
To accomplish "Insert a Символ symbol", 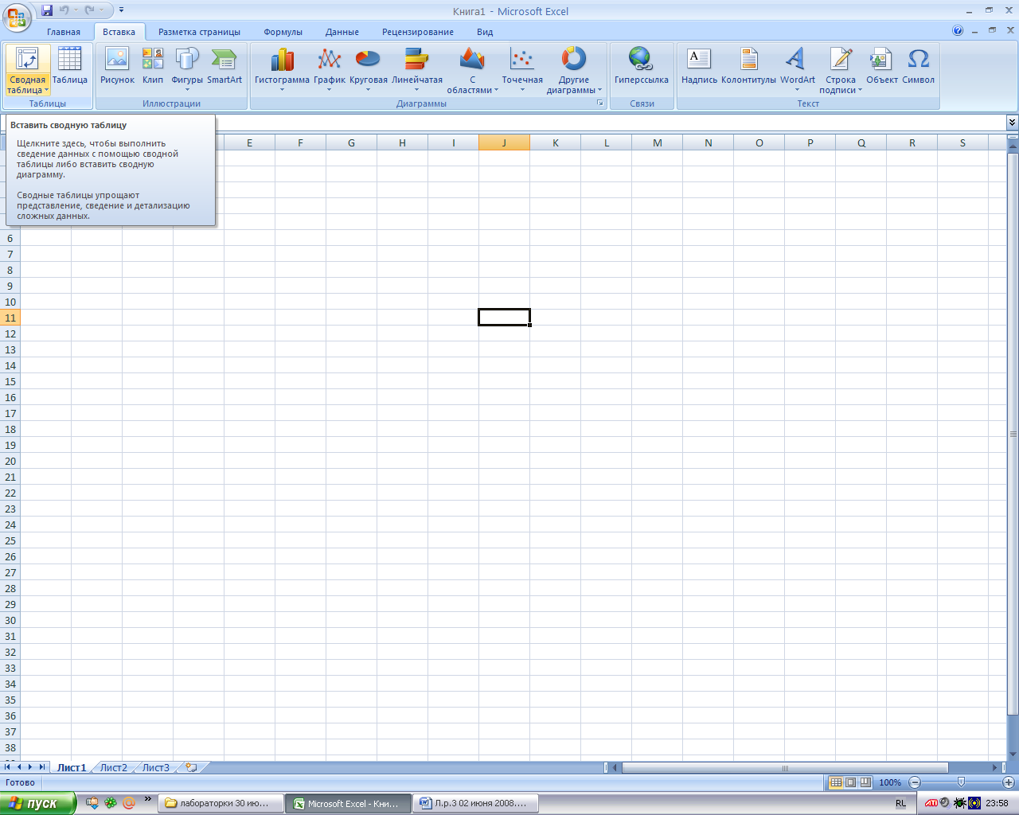I will pyautogui.click(x=918, y=65).
